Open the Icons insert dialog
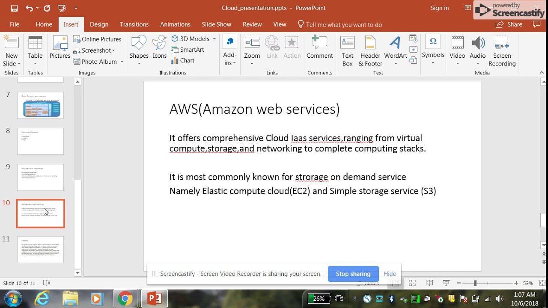This screenshot has width=548, height=308. click(x=160, y=48)
